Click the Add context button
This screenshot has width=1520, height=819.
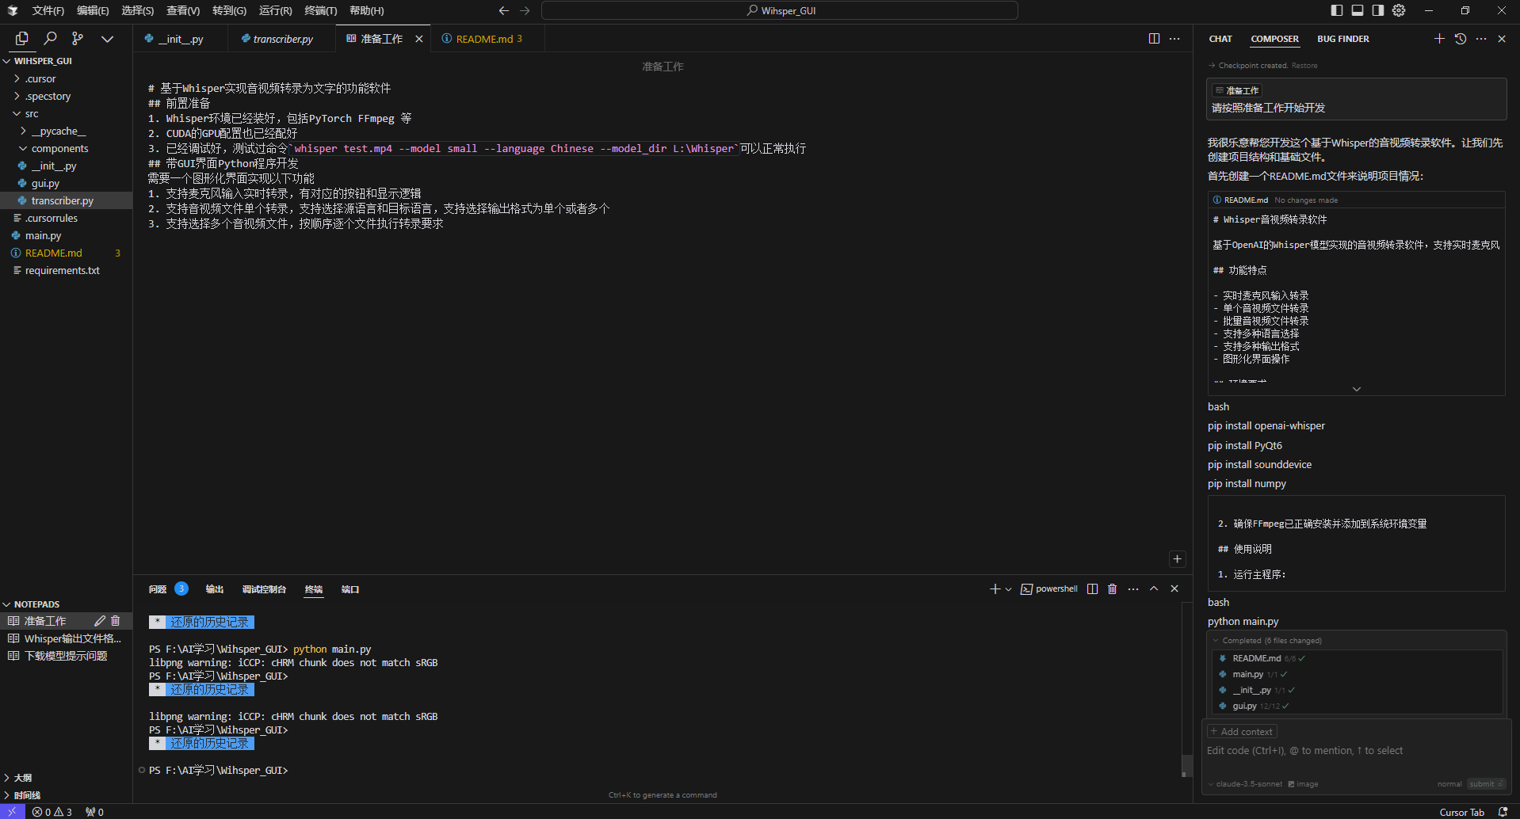pos(1242,732)
